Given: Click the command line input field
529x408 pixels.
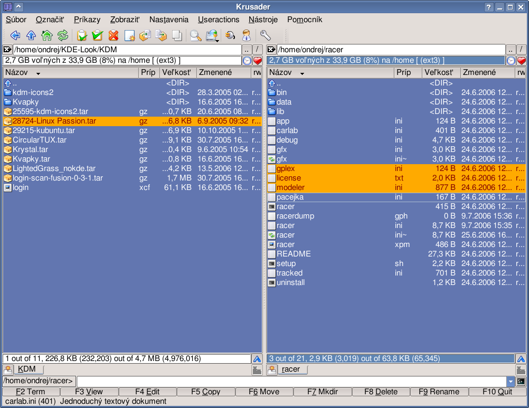Looking at the screenshot, I should [x=291, y=382].
